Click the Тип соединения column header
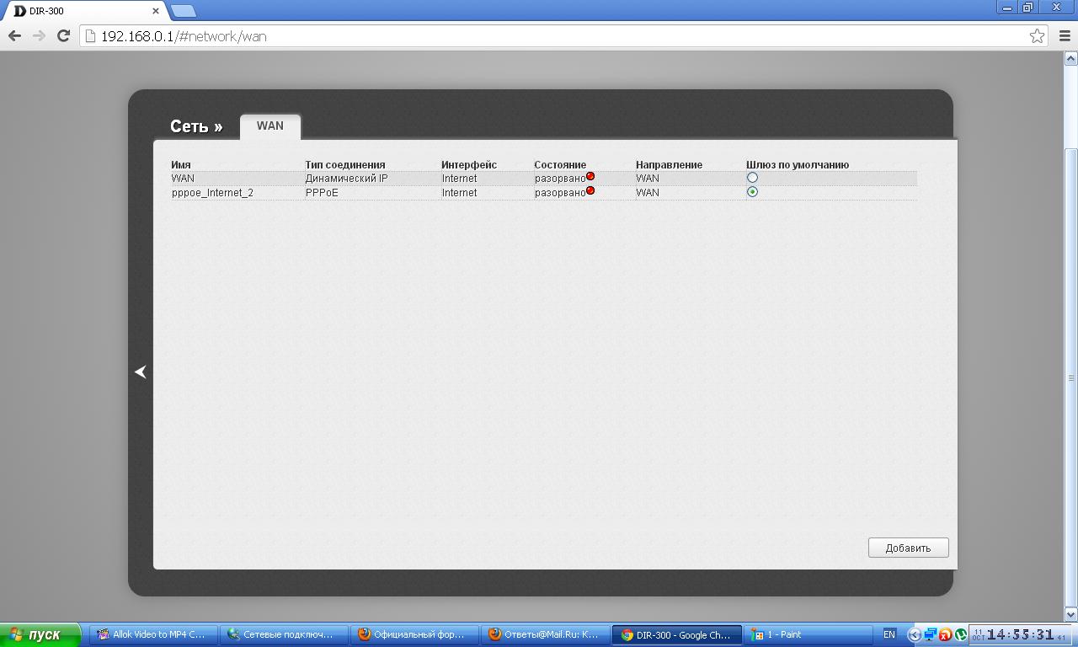Viewport: 1078px width, 647px height. tap(345, 165)
